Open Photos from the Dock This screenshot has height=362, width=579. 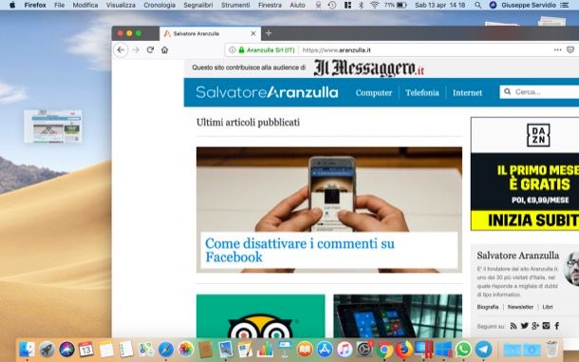[x=186, y=349]
